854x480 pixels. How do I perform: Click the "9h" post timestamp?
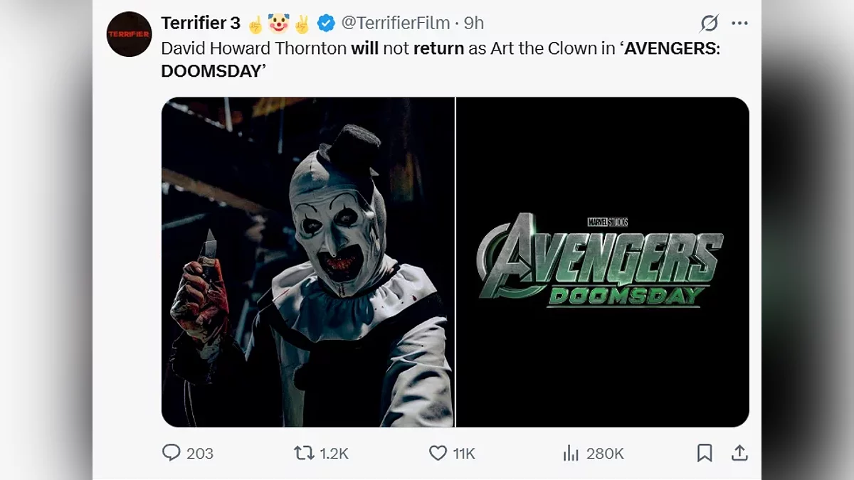coord(474,23)
